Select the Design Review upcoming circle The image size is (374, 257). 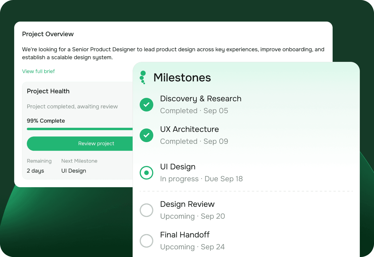click(x=146, y=210)
